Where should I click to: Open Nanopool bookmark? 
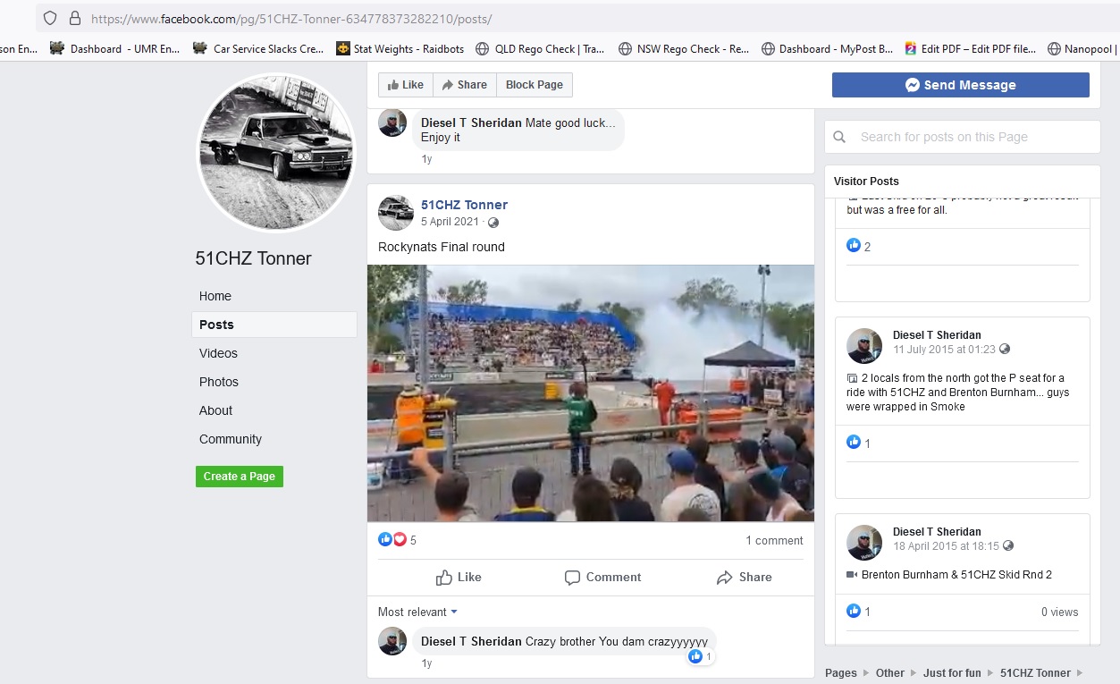[x=1083, y=49]
